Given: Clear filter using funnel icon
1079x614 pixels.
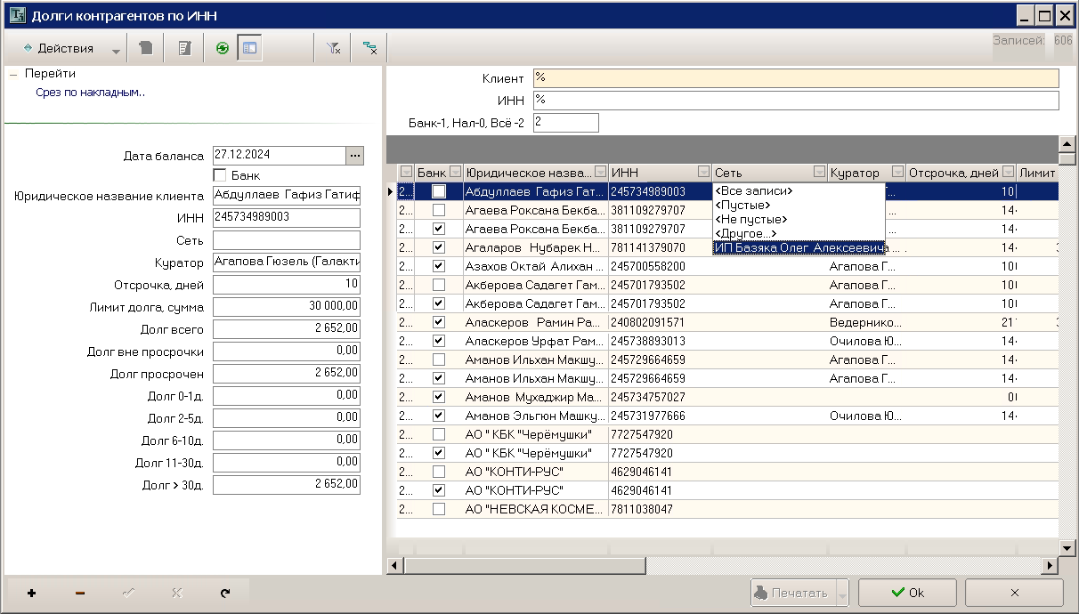Looking at the screenshot, I should (x=334, y=48).
